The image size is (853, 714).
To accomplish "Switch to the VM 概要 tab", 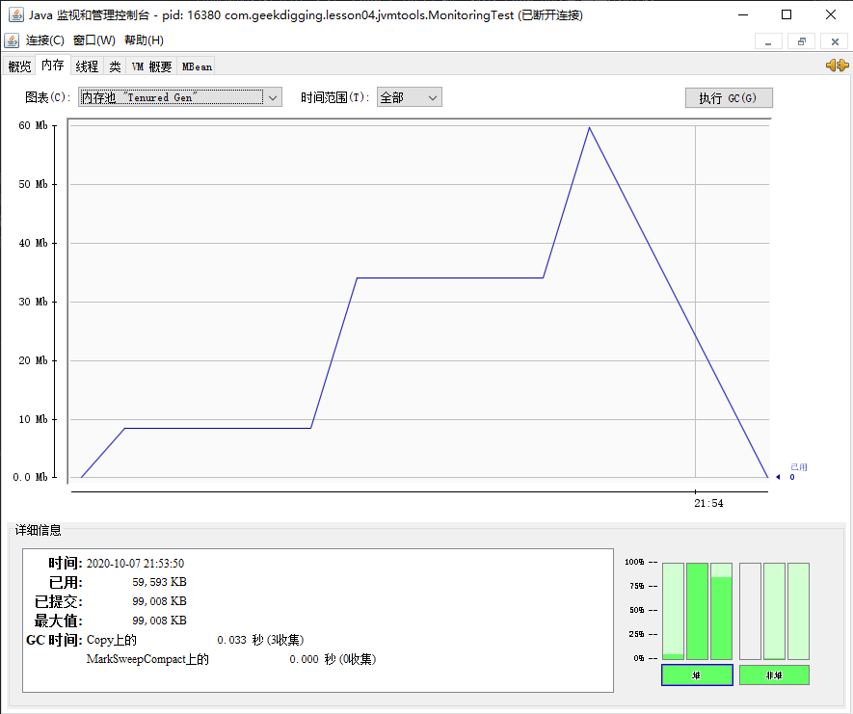I will [151, 66].
